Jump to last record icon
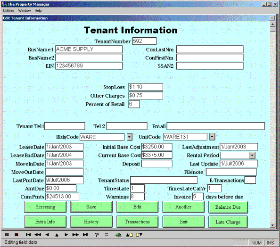 (x=85, y=235)
